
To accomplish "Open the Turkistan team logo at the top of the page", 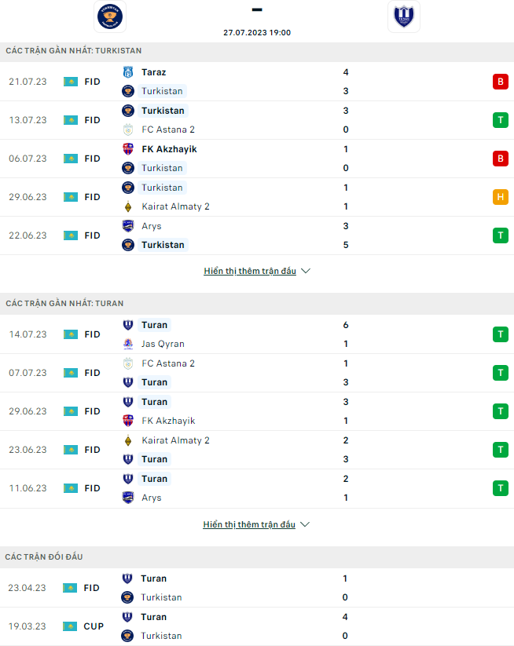I will pyautogui.click(x=110, y=16).
